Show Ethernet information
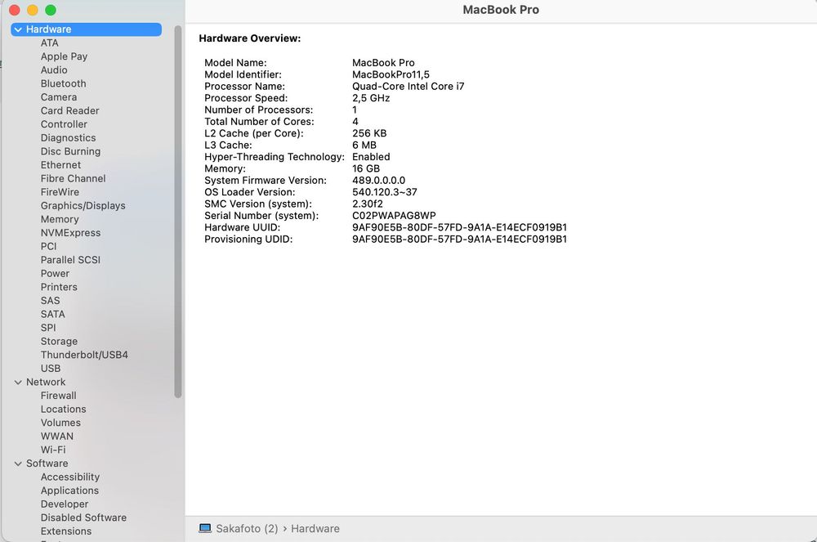Image resolution: width=817 pixels, height=542 pixels. pyautogui.click(x=60, y=164)
